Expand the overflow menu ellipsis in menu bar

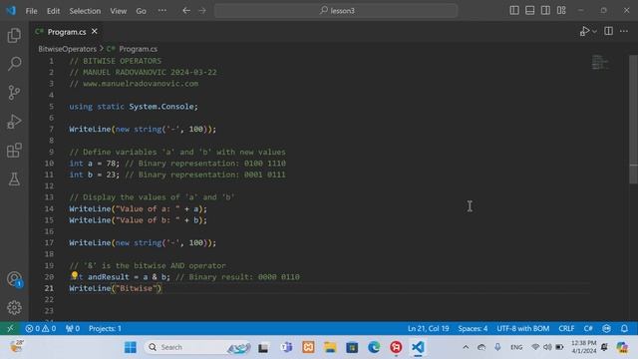[x=161, y=11]
